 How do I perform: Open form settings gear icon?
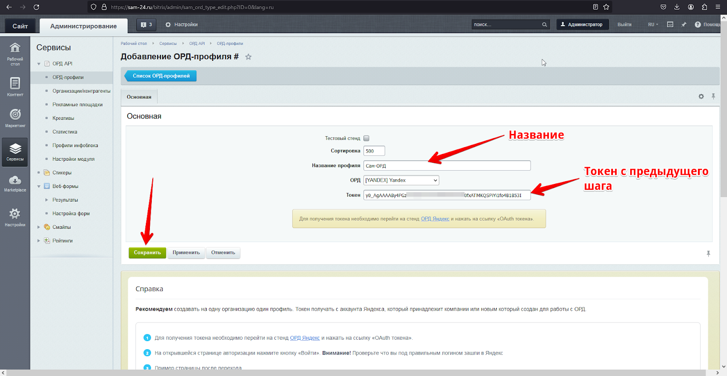coord(701,96)
